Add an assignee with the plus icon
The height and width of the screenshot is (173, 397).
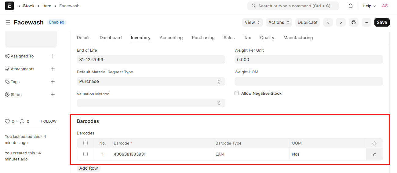(x=53, y=56)
